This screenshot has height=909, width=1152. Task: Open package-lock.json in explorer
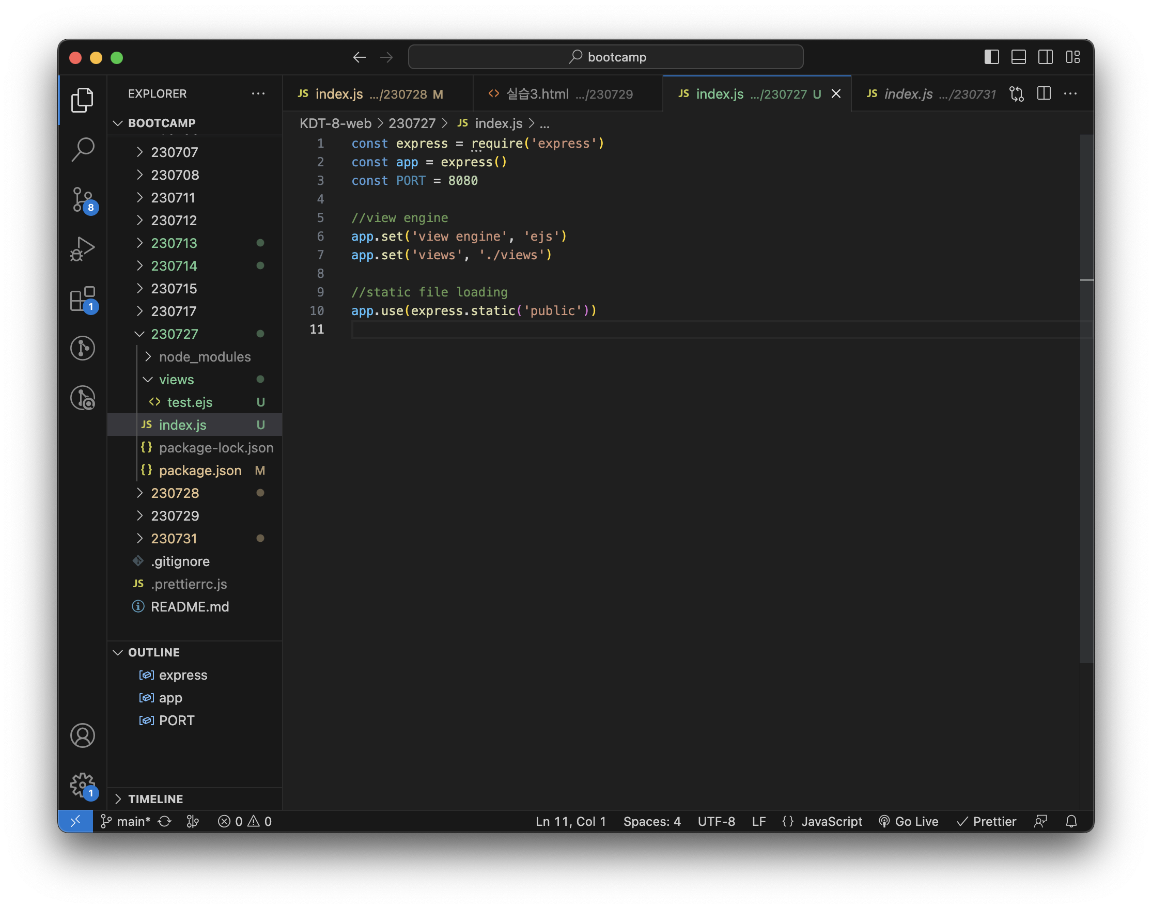[194, 448]
